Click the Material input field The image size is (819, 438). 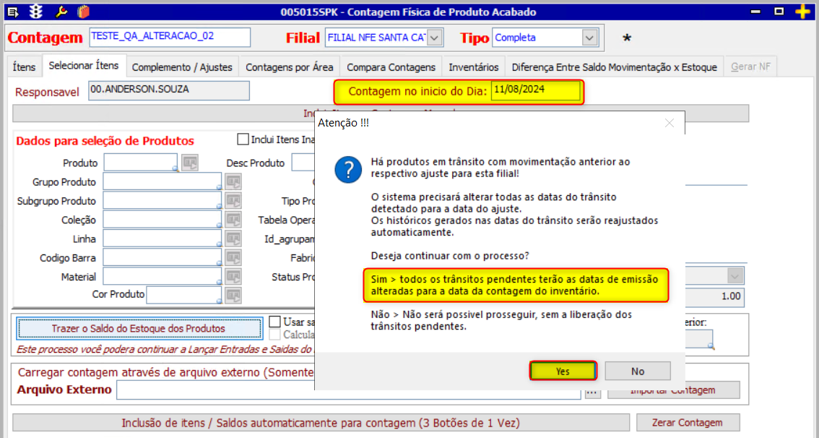pos(162,277)
